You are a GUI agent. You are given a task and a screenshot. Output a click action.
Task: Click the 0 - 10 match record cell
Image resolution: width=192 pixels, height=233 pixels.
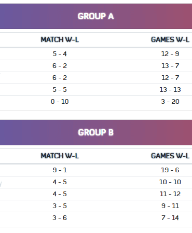60,102
